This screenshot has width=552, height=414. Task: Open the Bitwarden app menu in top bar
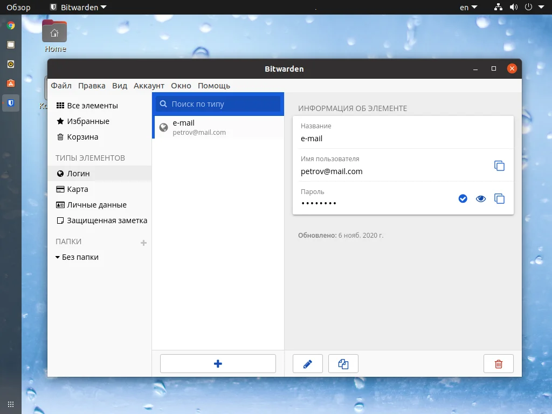tap(78, 8)
